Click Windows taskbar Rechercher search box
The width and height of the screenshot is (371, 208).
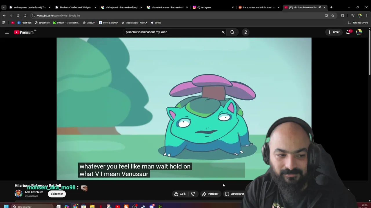[32, 206]
